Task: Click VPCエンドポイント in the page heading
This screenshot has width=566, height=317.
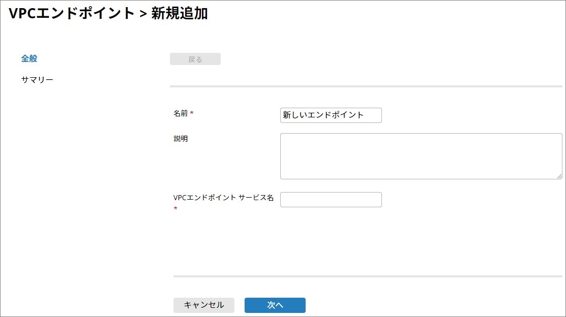Action: 72,14
